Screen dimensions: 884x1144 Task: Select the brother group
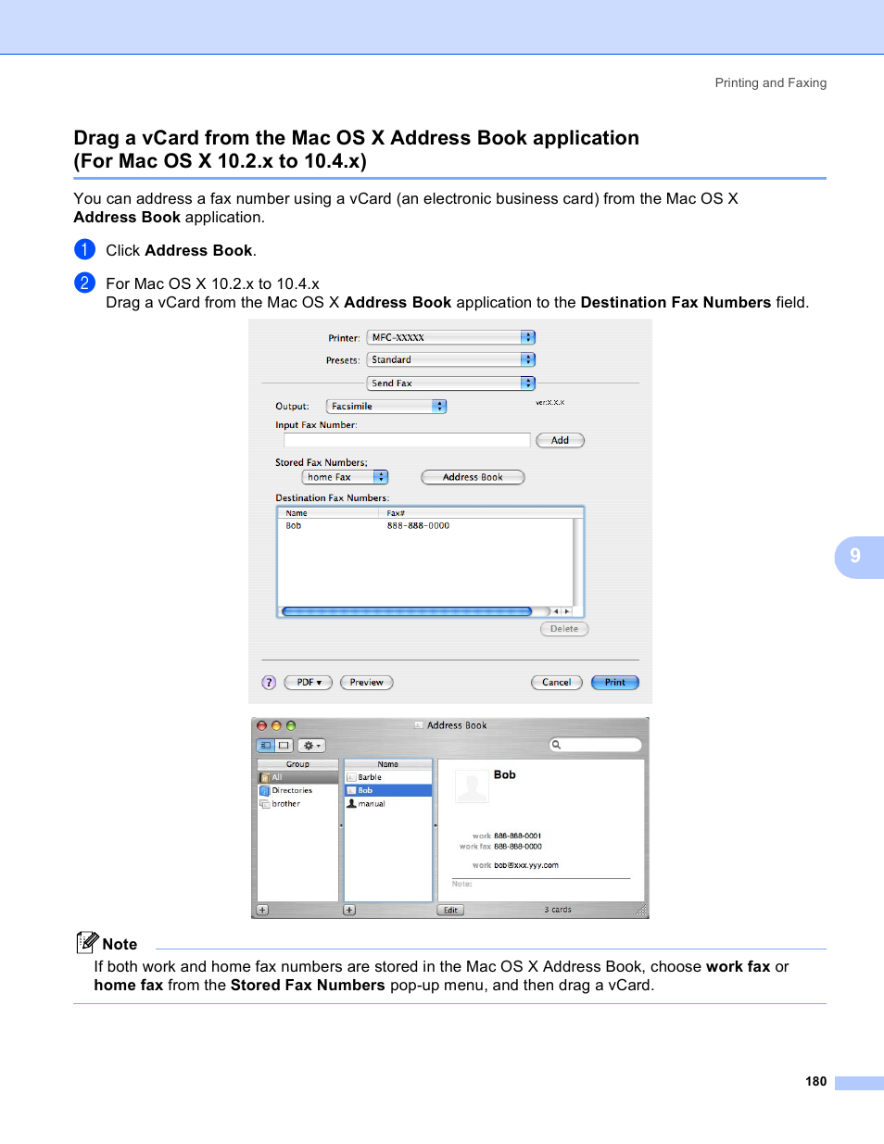point(297,803)
